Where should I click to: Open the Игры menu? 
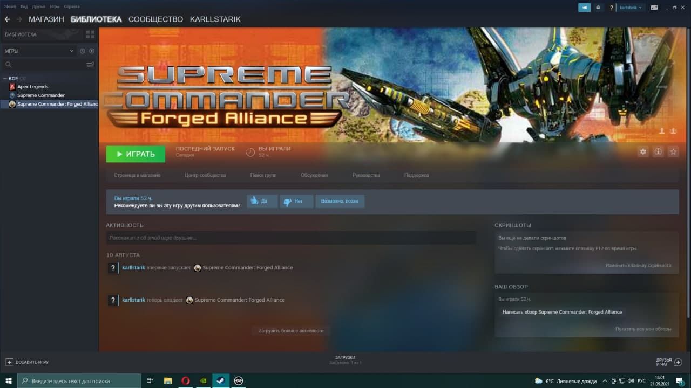tap(55, 6)
